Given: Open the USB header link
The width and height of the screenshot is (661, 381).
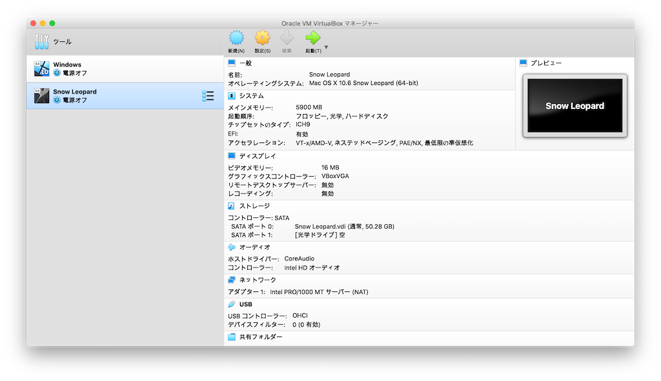Looking at the screenshot, I should pos(246,304).
